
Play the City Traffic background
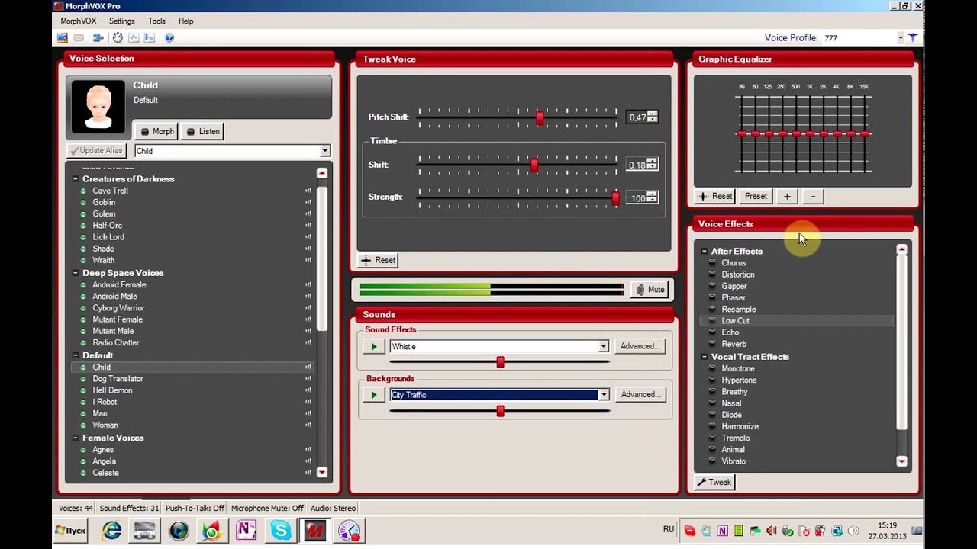(x=374, y=395)
